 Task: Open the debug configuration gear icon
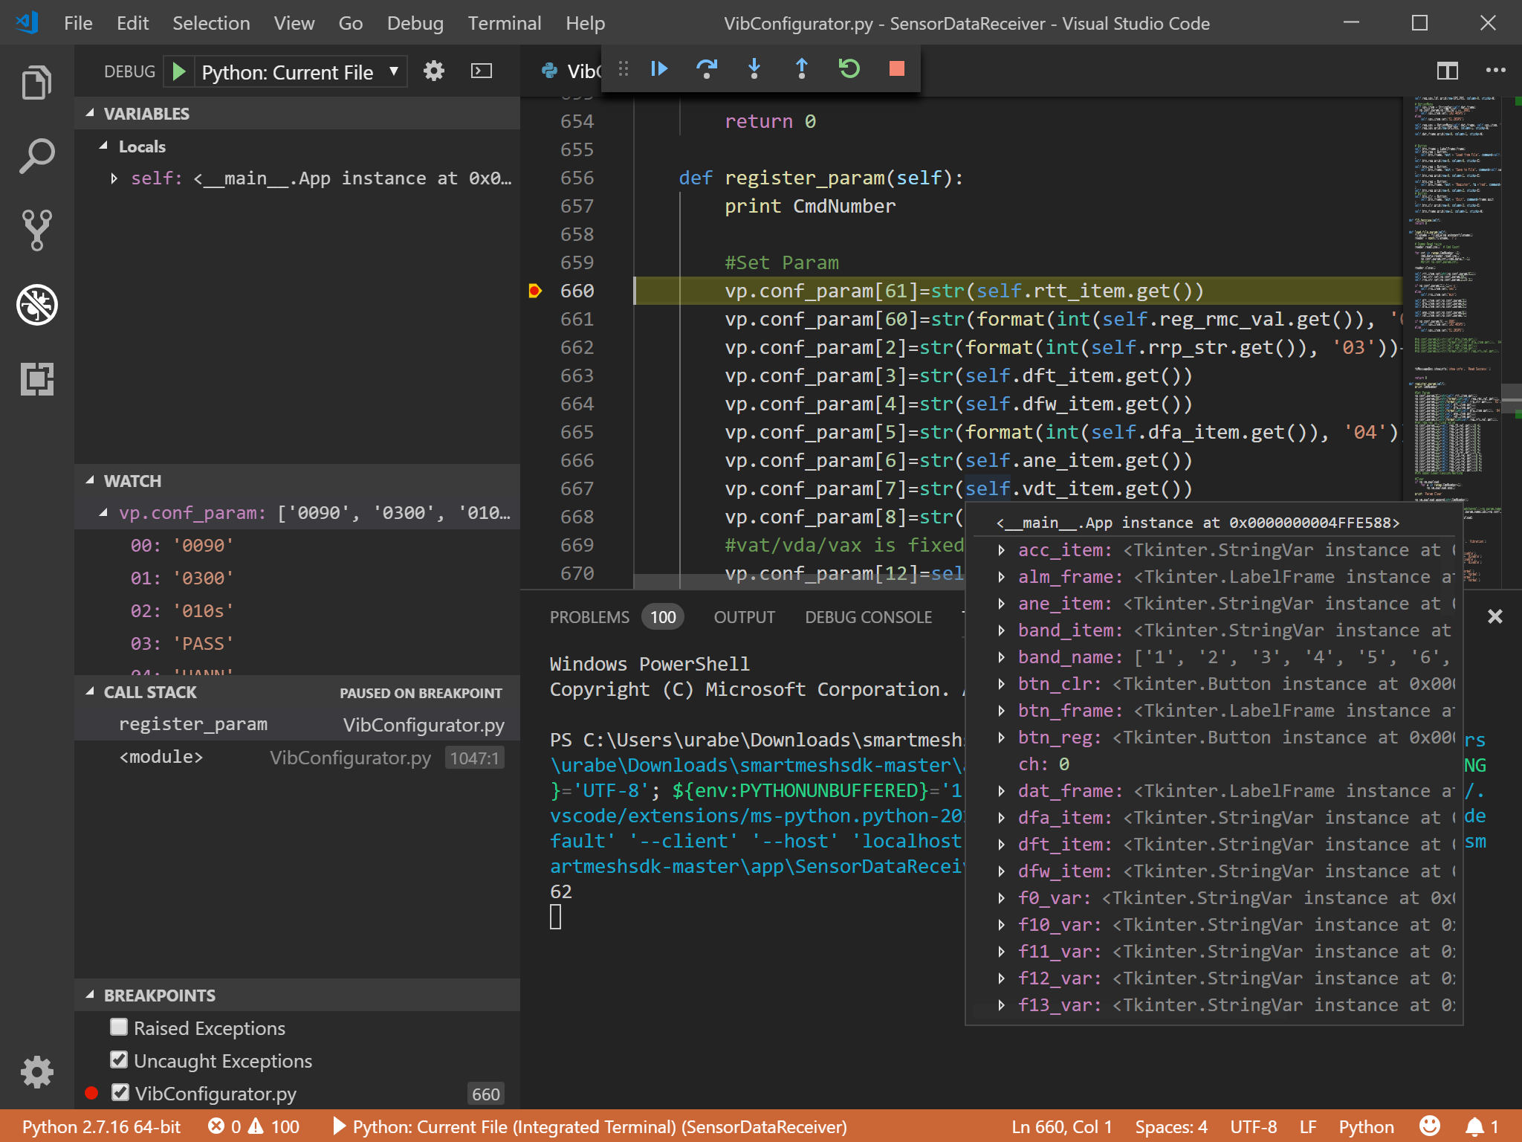tap(434, 71)
